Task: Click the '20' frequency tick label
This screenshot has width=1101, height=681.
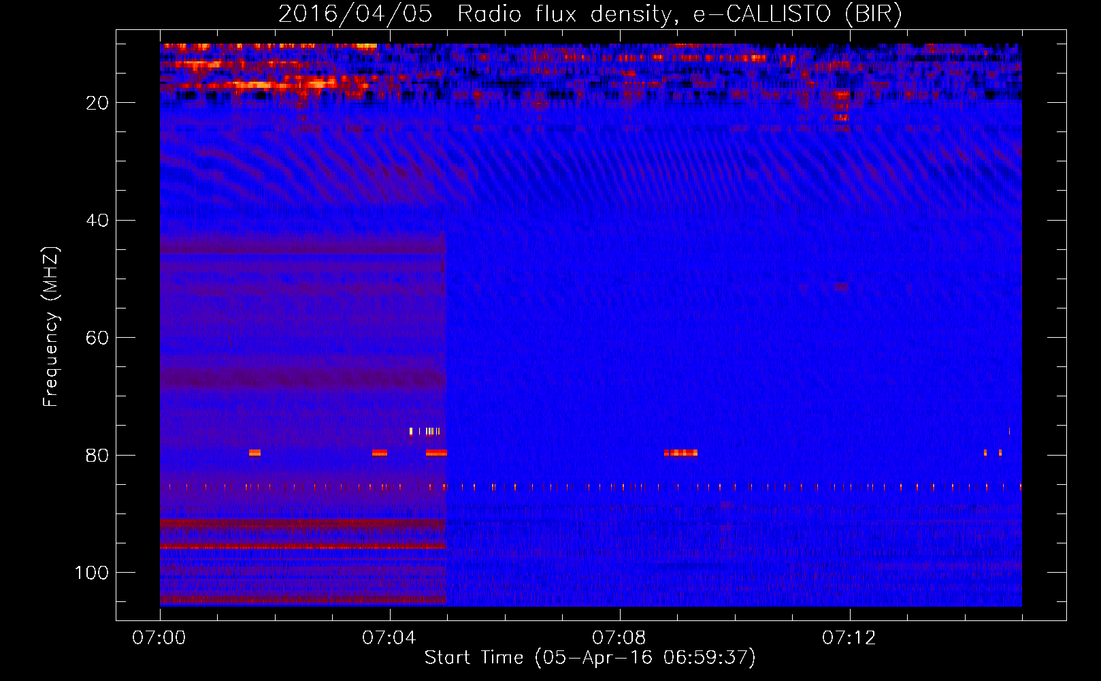Action: pos(97,103)
